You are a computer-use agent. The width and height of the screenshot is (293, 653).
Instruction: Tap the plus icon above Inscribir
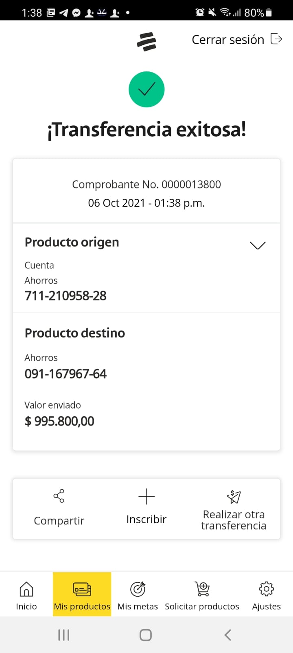pos(146,496)
